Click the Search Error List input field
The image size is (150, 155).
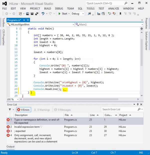pos(119,109)
